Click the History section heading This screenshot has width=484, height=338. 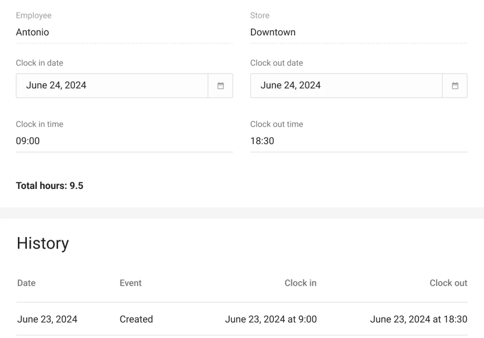click(43, 244)
